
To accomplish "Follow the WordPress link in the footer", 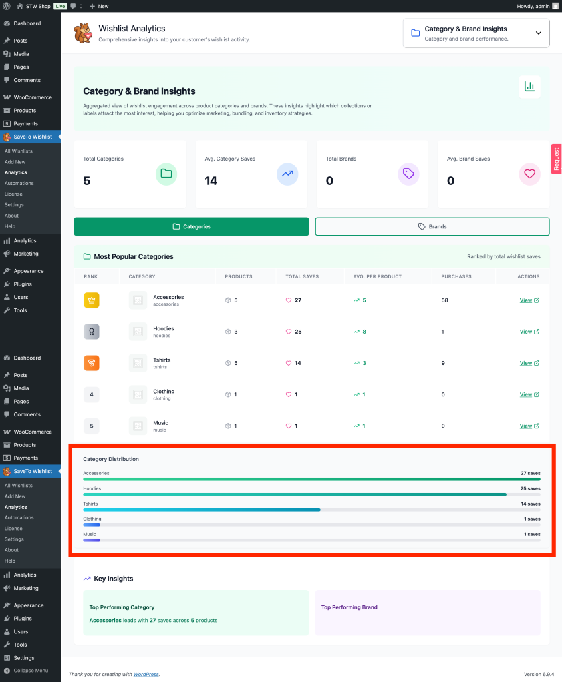I will 146,674.
